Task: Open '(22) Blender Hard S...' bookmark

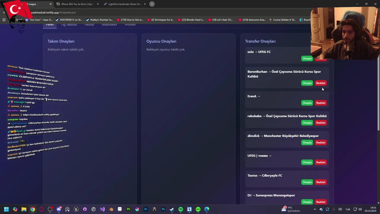Action: point(191,20)
